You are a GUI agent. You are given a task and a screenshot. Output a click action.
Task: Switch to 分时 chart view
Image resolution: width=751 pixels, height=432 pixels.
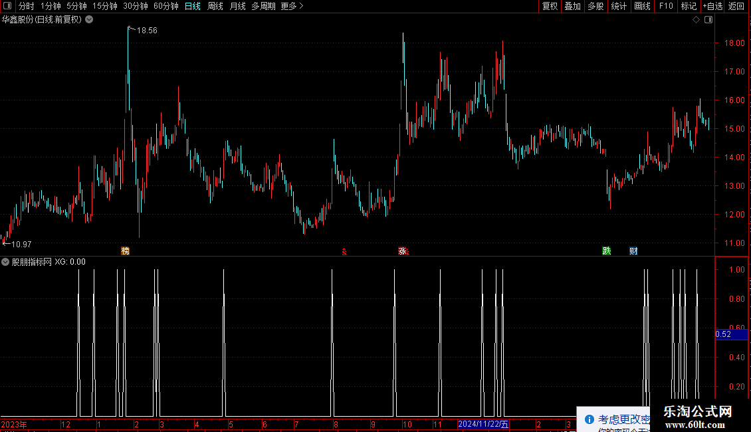click(27, 6)
